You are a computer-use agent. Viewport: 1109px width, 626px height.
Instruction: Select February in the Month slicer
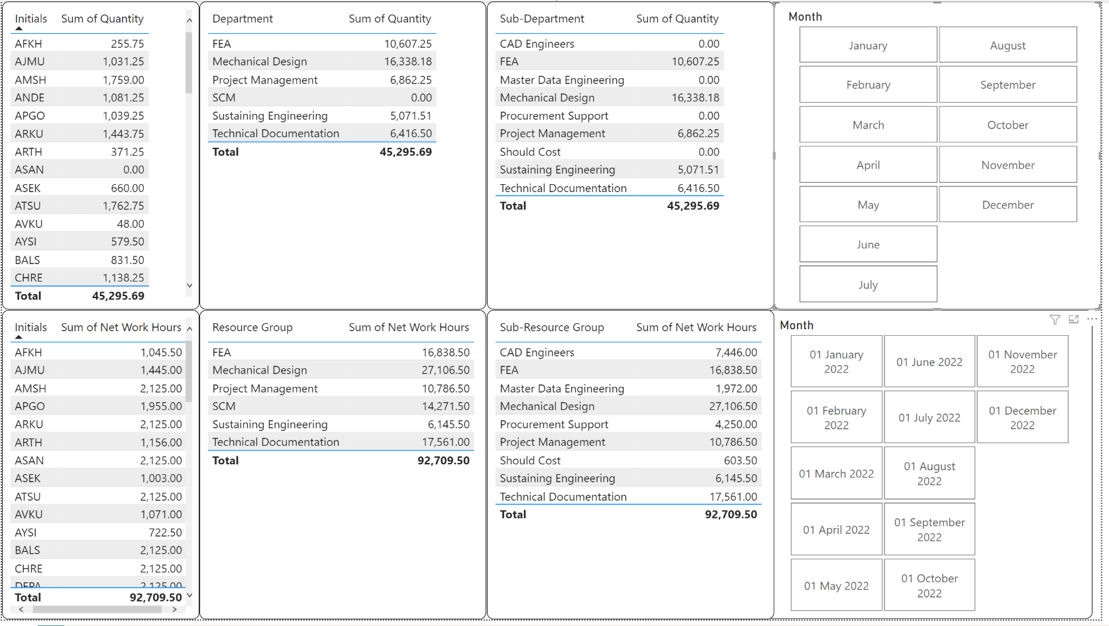tap(868, 85)
